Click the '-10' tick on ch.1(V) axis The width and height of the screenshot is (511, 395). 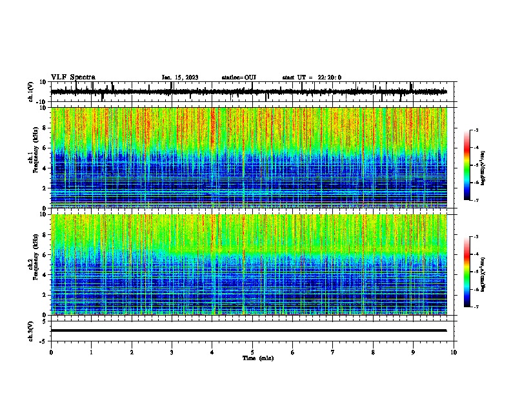(x=42, y=102)
